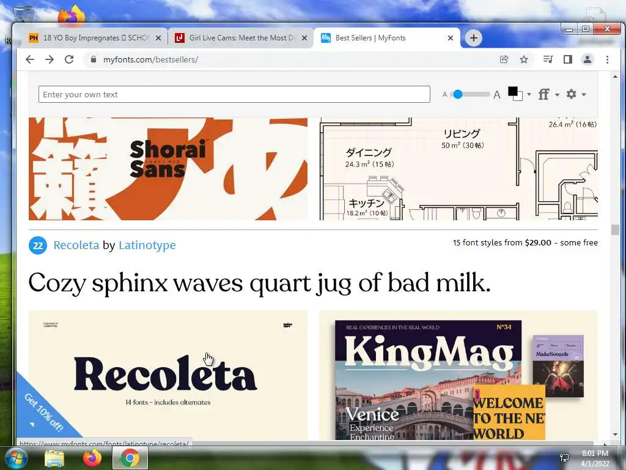Open Chrome profile avatar

coord(587,59)
